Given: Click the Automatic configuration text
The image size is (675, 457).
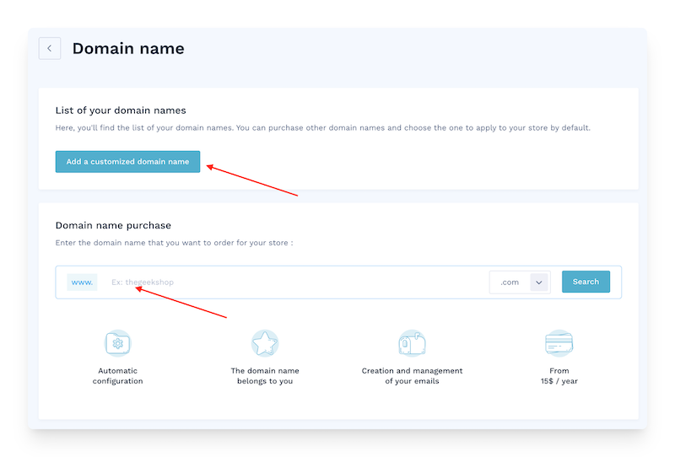Looking at the screenshot, I should (x=117, y=376).
